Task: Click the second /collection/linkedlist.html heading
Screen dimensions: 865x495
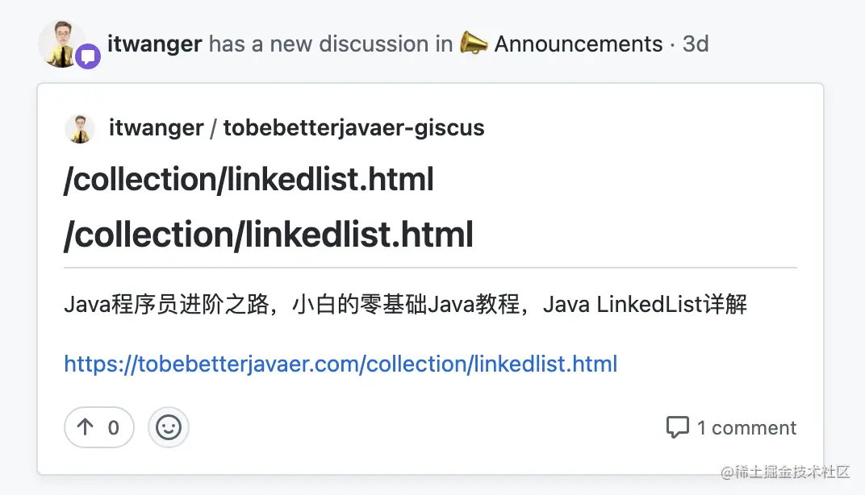Action: coord(269,235)
